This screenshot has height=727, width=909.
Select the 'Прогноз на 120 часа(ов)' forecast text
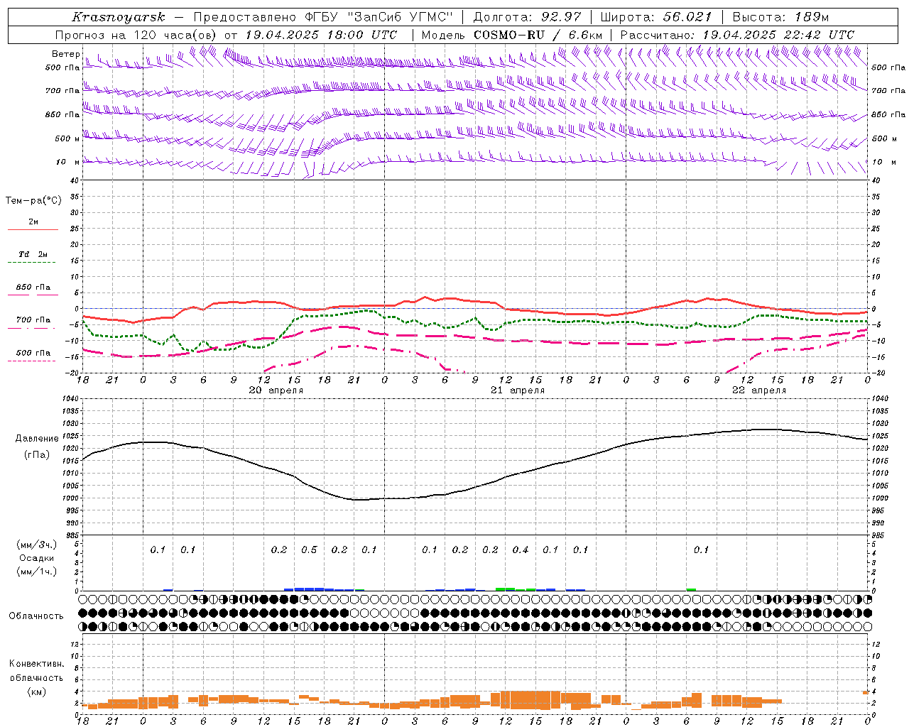click(x=137, y=35)
